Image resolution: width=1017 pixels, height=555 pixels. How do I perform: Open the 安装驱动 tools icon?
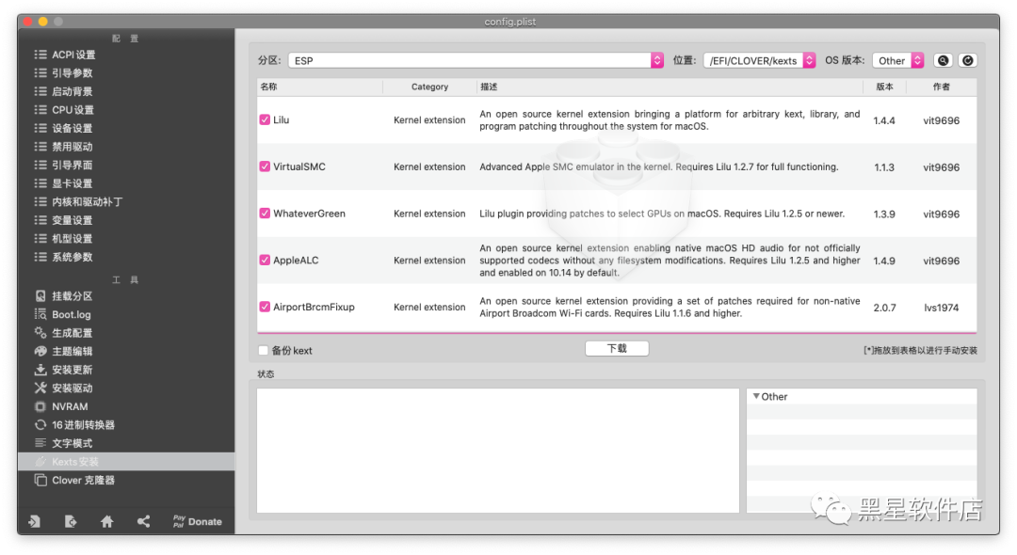click(x=40, y=388)
